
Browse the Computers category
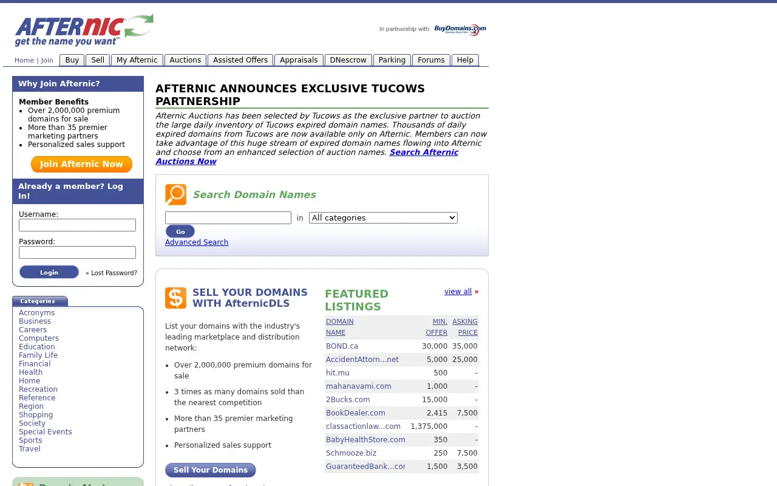(x=39, y=338)
